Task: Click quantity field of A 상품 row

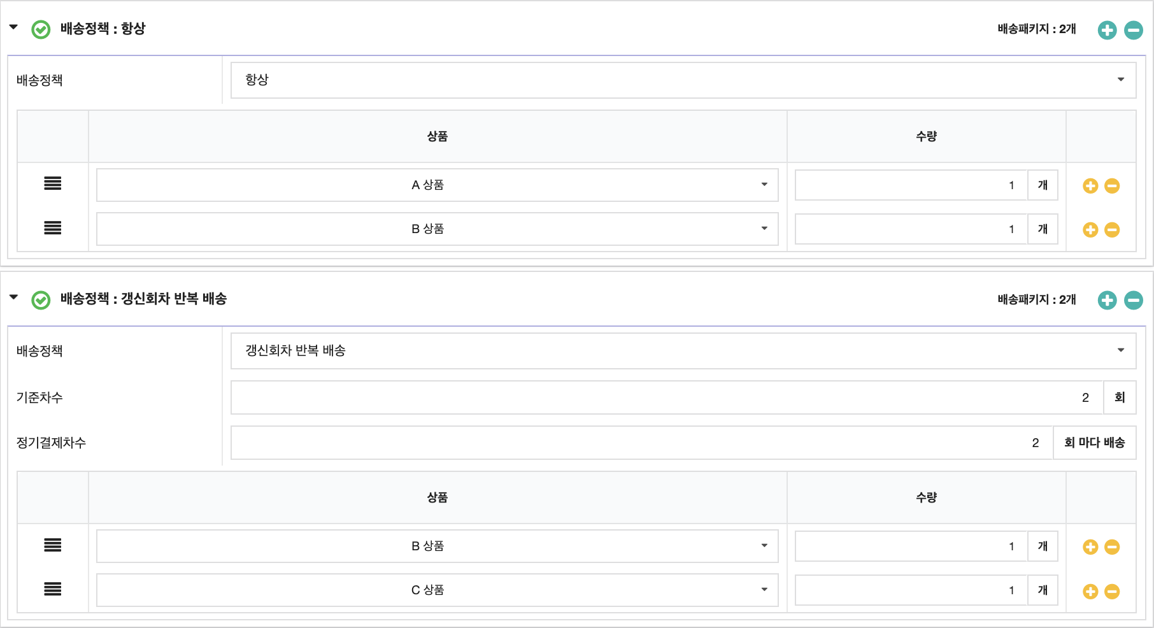Action: click(x=911, y=185)
